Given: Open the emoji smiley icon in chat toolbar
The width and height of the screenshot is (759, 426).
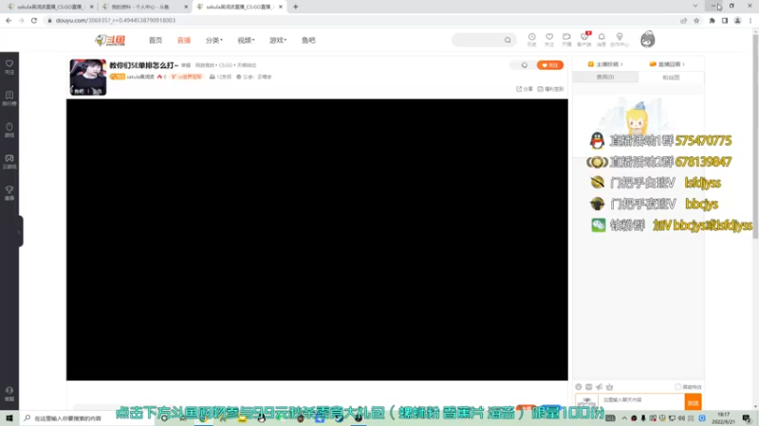Looking at the screenshot, I should tap(579, 387).
